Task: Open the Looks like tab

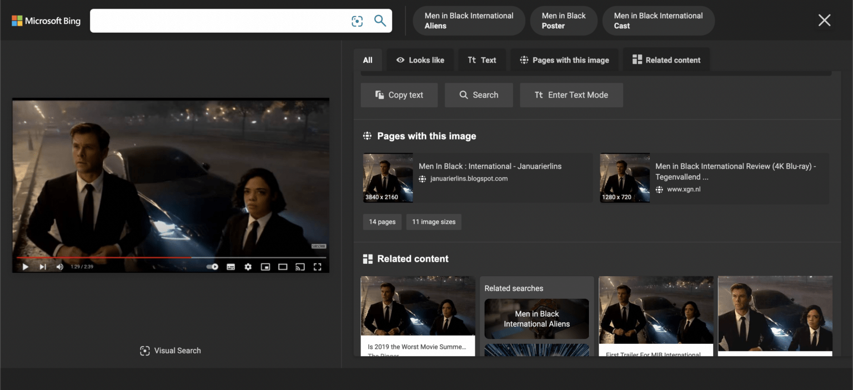Action: [420, 60]
